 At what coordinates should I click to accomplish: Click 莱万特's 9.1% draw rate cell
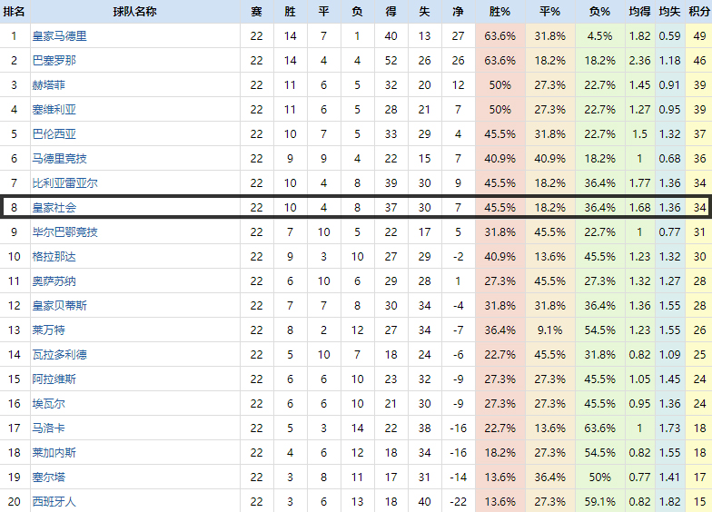click(x=550, y=330)
